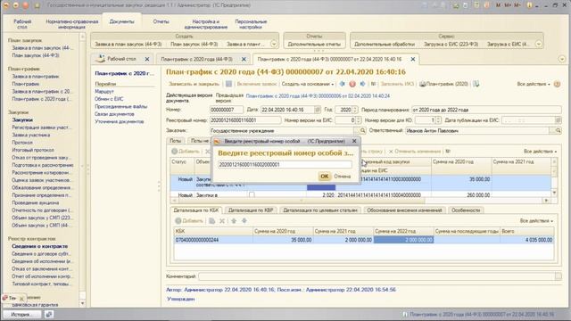Click Добавить in the КБК details toolbar
This screenshot has height=321, width=571.
(x=189, y=221)
